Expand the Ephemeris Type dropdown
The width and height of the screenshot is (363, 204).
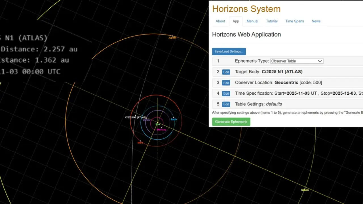(297, 61)
